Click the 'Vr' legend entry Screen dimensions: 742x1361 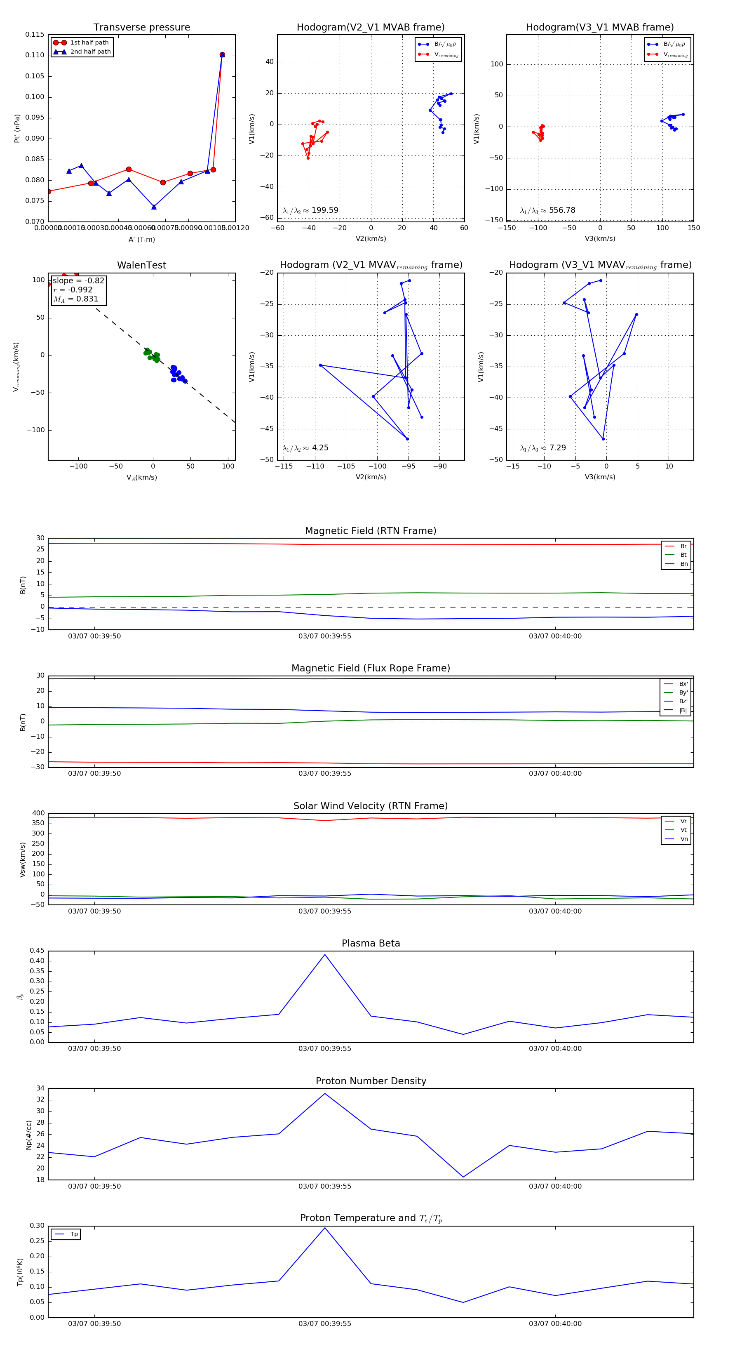(676, 821)
